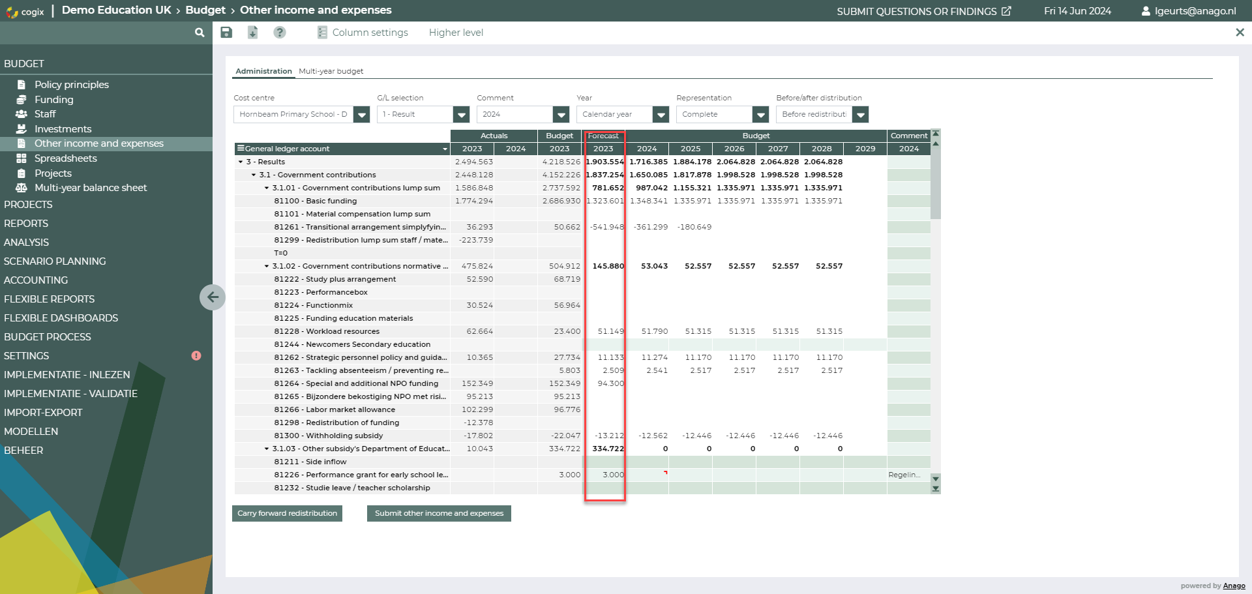Image resolution: width=1252 pixels, height=594 pixels.
Task: Open help question mark icon
Action: (280, 33)
